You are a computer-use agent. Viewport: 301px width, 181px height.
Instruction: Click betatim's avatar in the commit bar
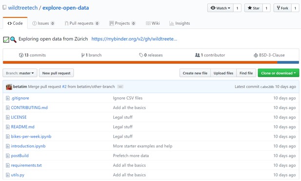pyautogui.click(x=9, y=87)
